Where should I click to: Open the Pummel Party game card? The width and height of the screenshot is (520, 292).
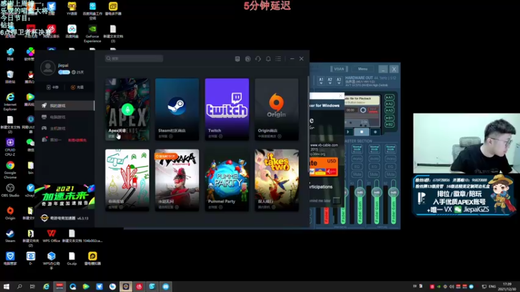pos(227,180)
